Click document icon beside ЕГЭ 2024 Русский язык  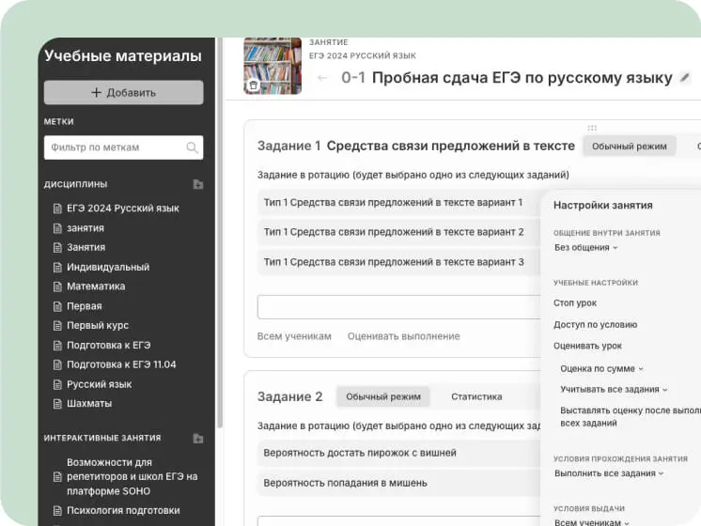click(57, 209)
